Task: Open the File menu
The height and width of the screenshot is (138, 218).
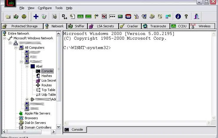Action: (x=22, y=8)
